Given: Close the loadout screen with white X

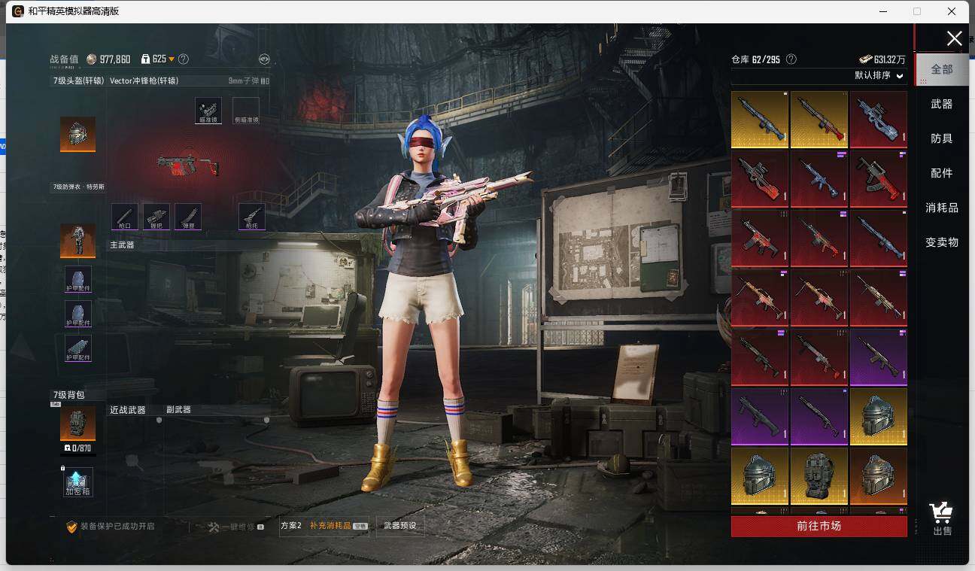Looking at the screenshot, I should pos(954,38).
